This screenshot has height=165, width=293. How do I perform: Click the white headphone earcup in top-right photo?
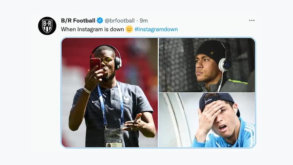coord(224,64)
